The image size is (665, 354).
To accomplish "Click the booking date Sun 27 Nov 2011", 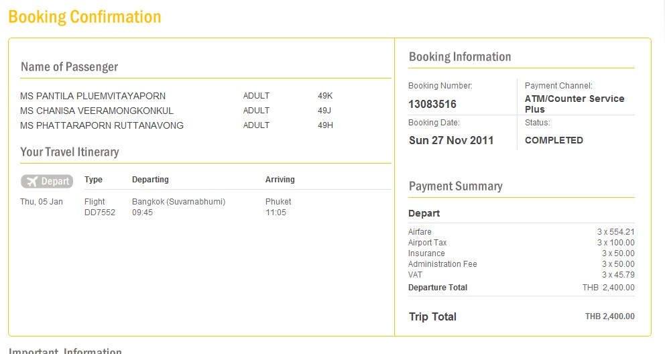I will click(x=451, y=140).
